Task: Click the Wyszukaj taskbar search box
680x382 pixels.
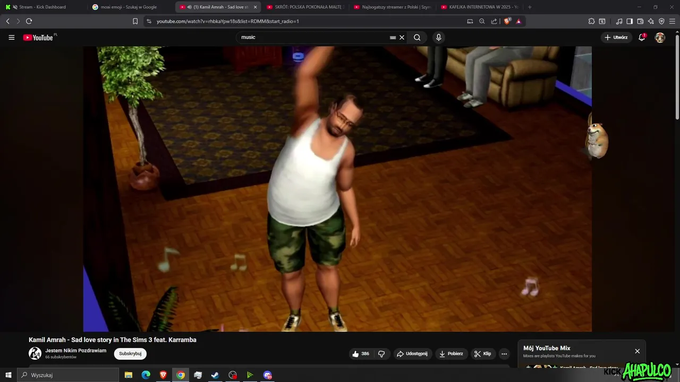Action: pos(68,375)
